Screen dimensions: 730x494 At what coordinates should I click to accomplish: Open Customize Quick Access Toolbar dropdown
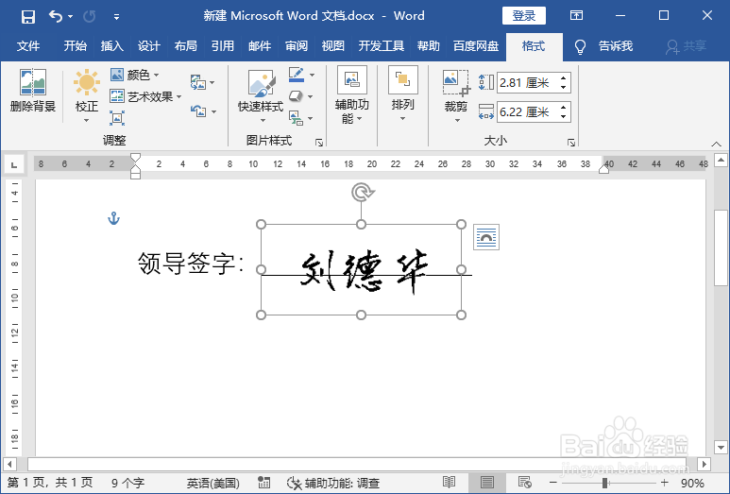pos(116,17)
